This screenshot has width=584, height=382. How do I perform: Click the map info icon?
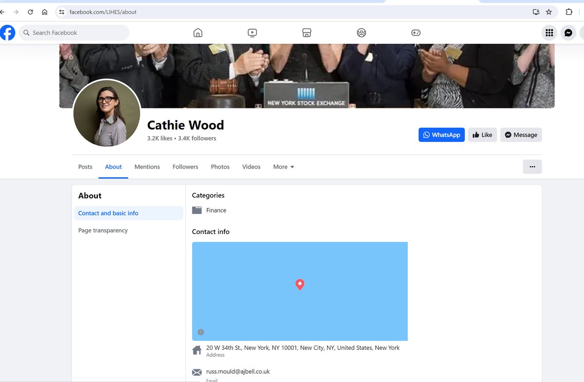[201, 332]
